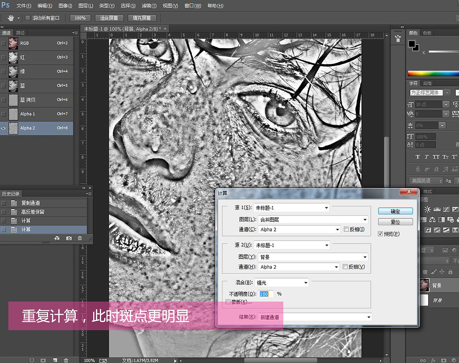This screenshot has height=363, width=459.
Task: Link layers chain icon at panel bottom
Action: point(423,360)
